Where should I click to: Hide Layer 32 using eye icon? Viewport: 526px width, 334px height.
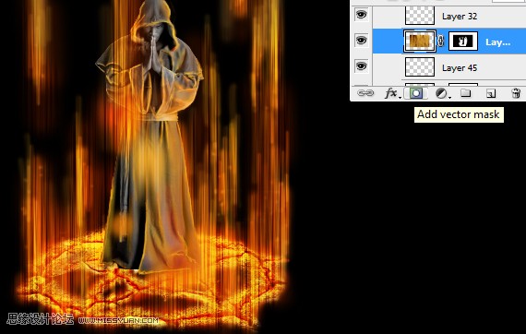point(362,15)
